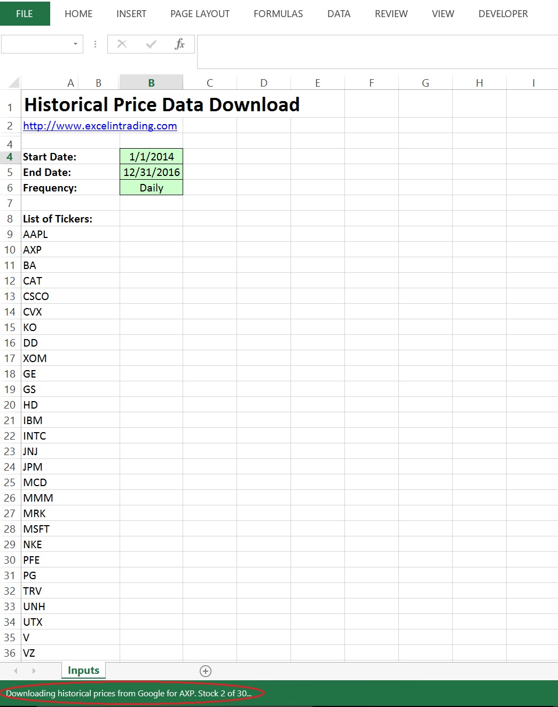The image size is (558, 707).
Task: Select the VZ ticker cell
Action: [70, 653]
